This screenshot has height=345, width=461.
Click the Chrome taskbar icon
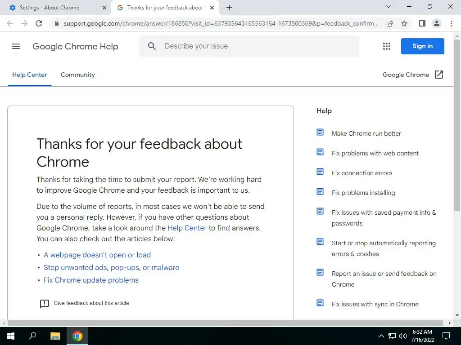[77, 336]
